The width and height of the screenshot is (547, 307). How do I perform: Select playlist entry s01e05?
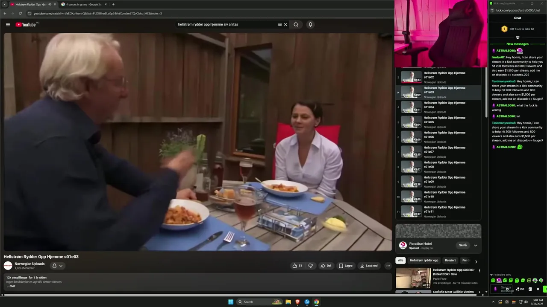439,122
